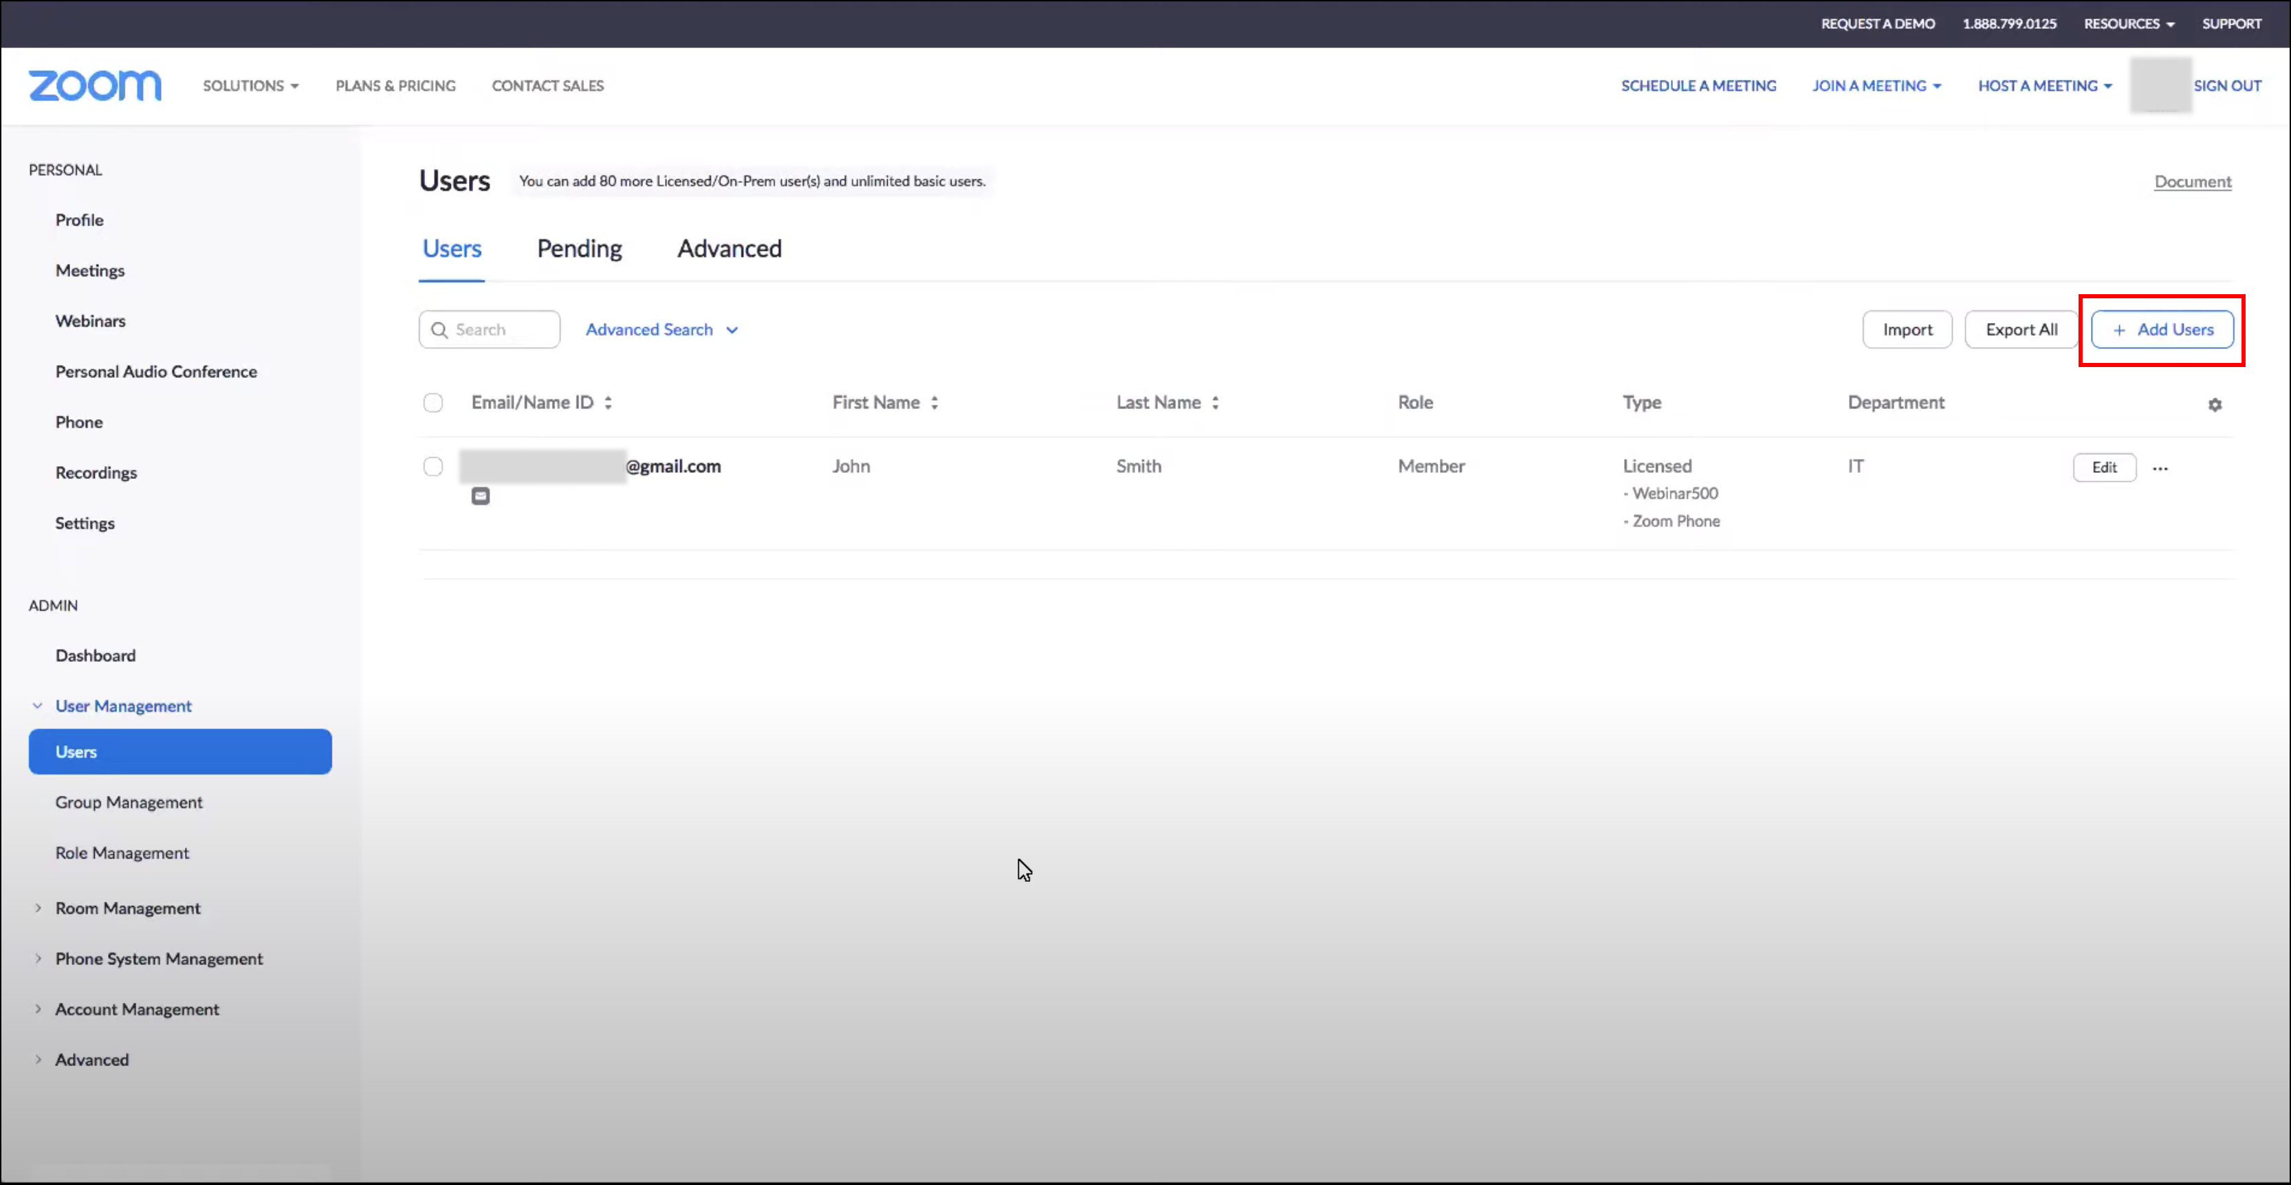Click the Export All button
Viewport: 2291px width, 1185px height.
pos(2021,330)
